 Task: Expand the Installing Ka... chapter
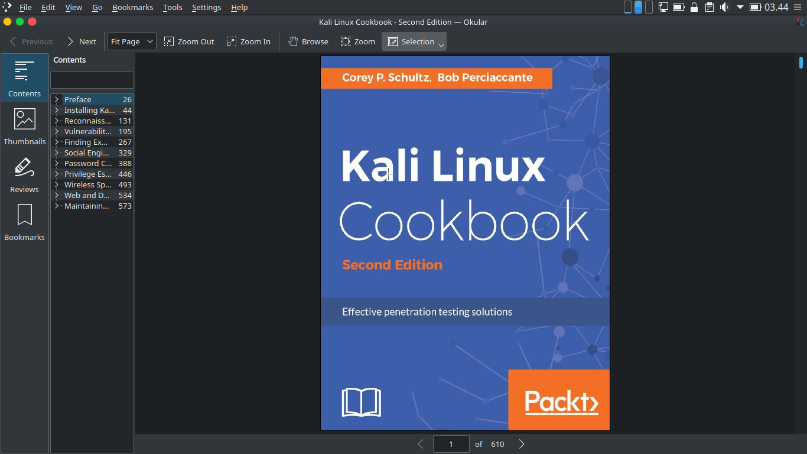click(57, 110)
